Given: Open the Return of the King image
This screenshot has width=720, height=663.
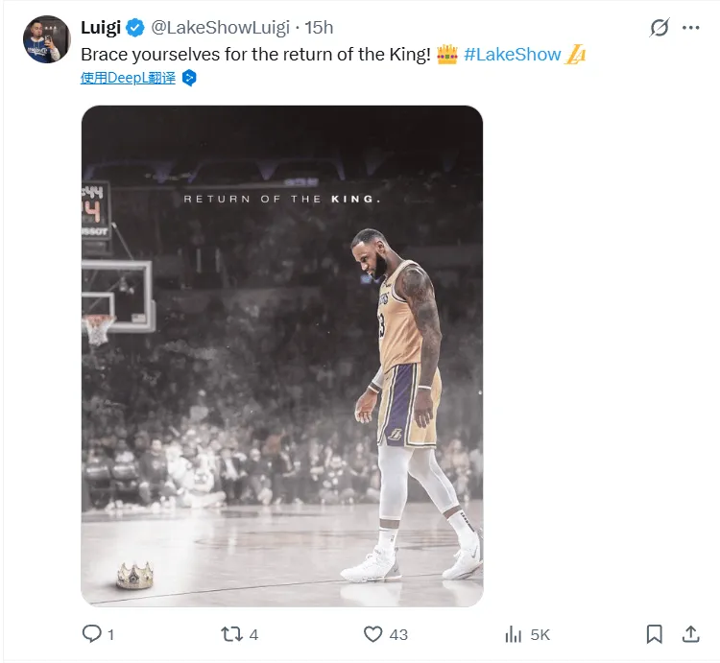Looking at the screenshot, I should coord(281,355).
